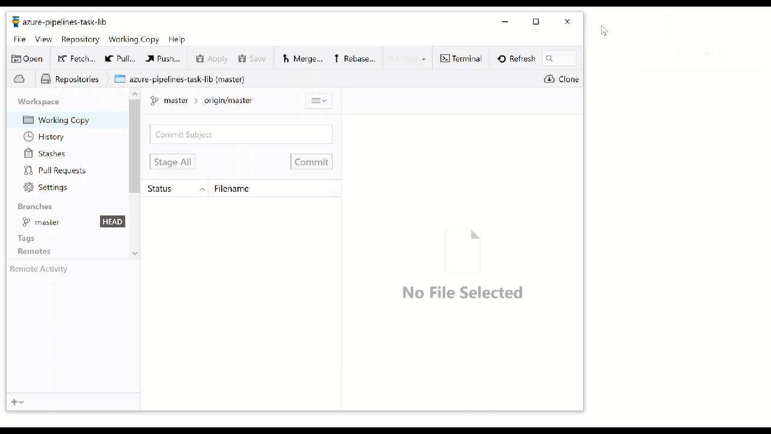Start a merge with Merge button
771x434 pixels.
tap(302, 58)
